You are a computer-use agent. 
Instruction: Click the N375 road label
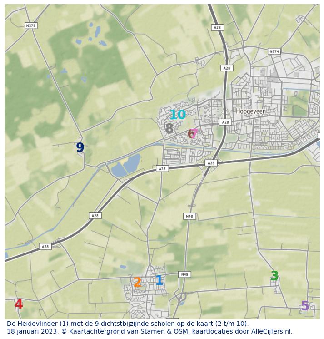coord(30,26)
